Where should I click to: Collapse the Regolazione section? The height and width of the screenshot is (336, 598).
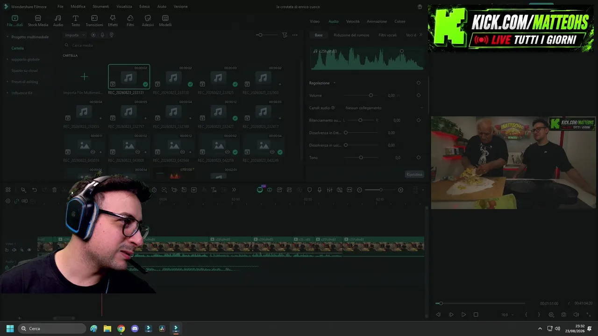tap(335, 83)
